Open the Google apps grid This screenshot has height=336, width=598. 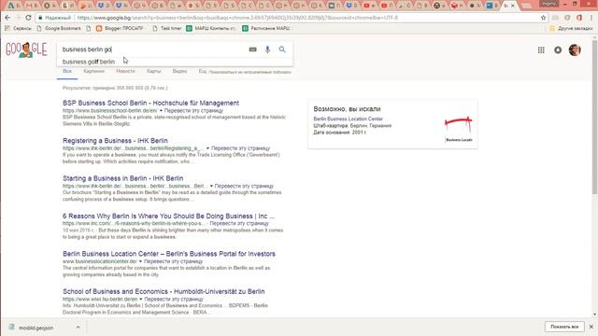[x=541, y=49]
